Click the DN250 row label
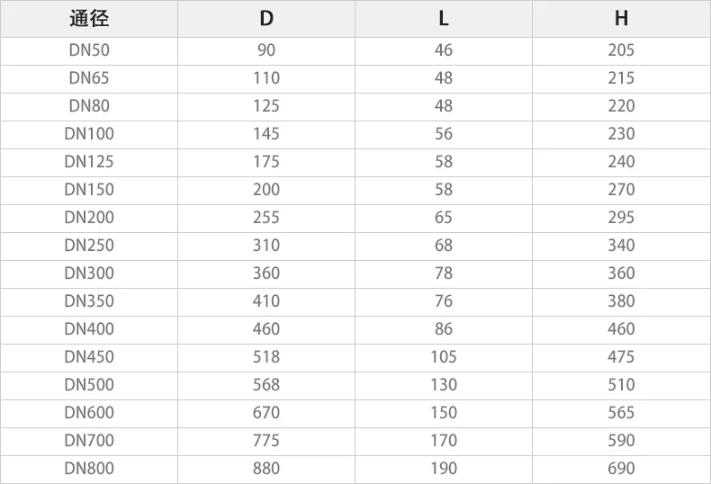The height and width of the screenshot is (484, 711). (89, 246)
